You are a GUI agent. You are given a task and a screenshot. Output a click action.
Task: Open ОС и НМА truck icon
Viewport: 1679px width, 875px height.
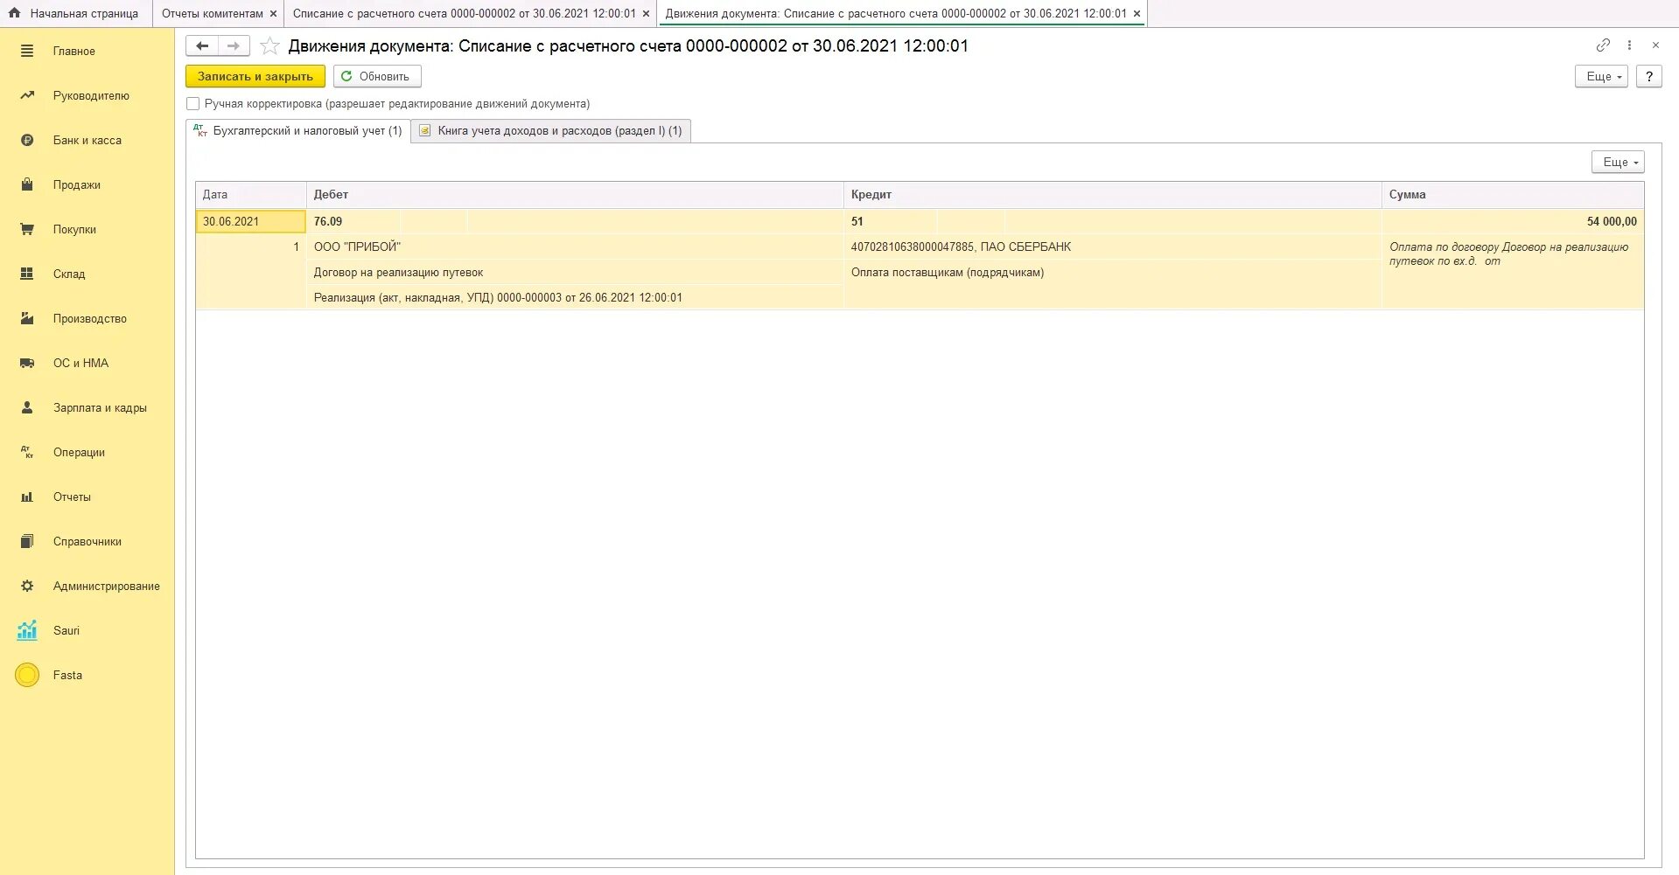click(27, 364)
